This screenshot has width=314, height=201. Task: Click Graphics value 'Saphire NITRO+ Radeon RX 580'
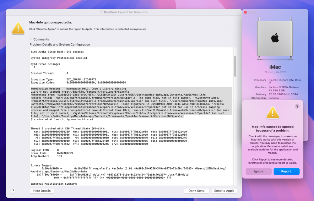pos(283,89)
